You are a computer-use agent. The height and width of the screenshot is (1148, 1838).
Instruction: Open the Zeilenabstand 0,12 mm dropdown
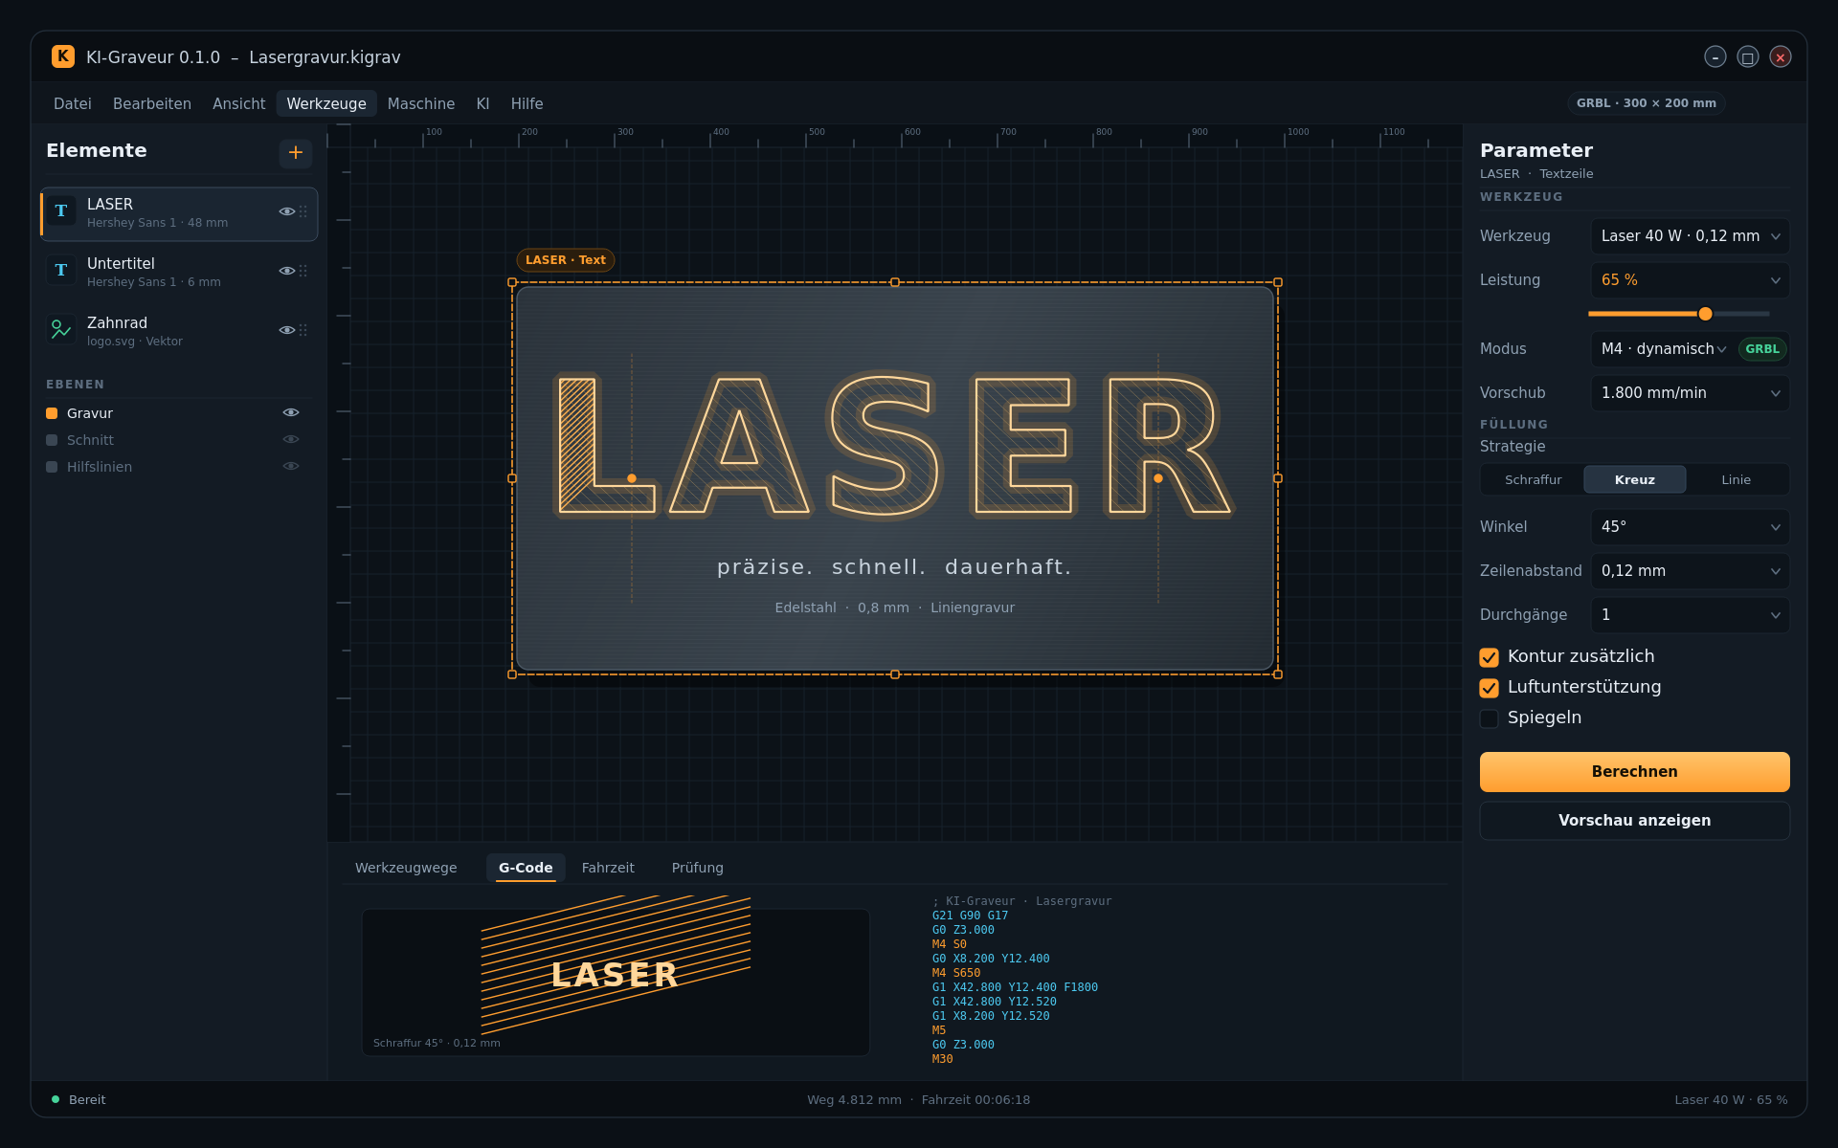(x=1690, y=571)
